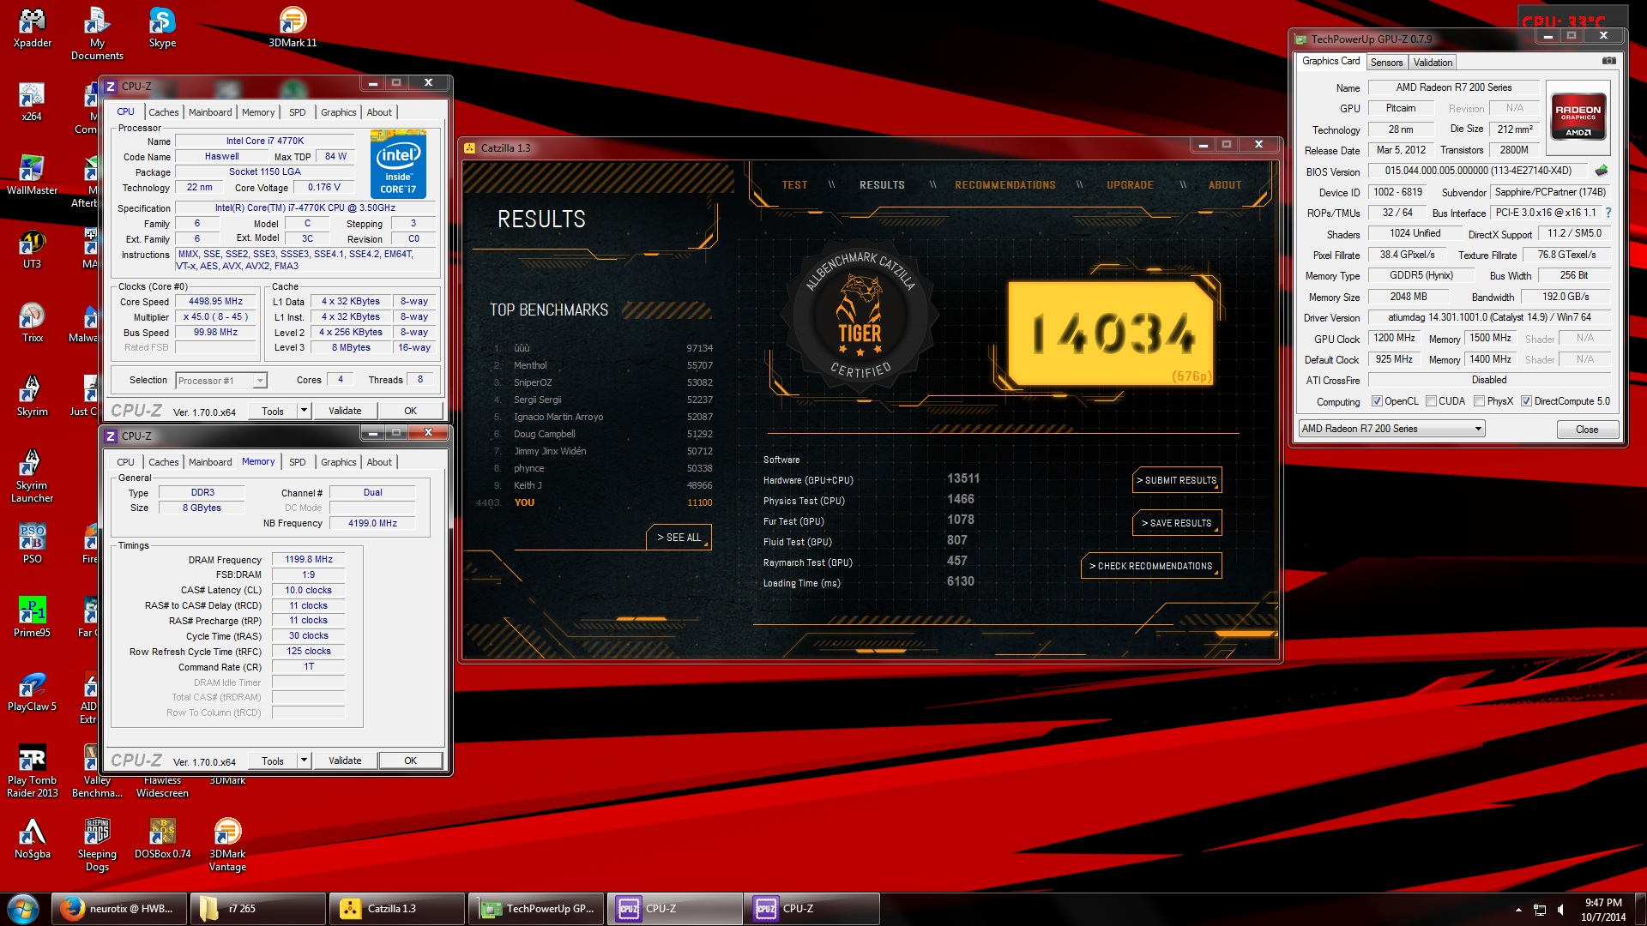Click the 14034 score panel in Catzilla
This screenshot has width=1647, height=926.
pos(1113,333)
